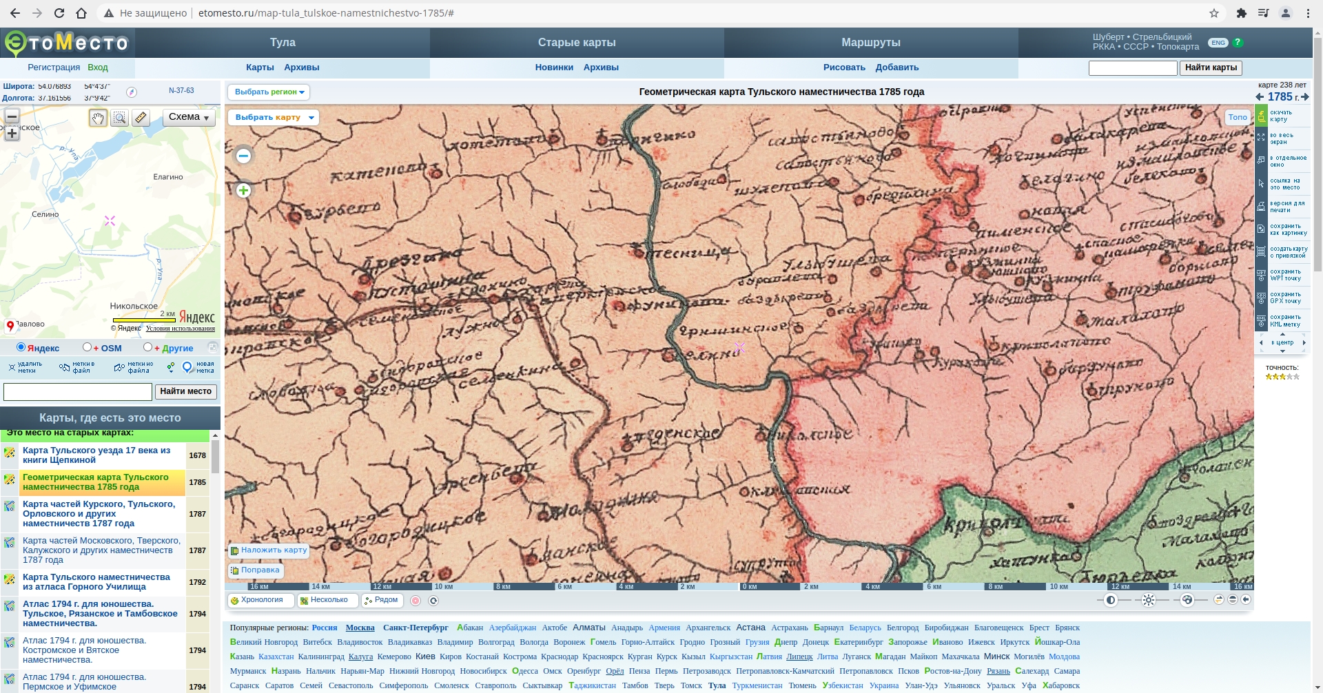1323x693 pixels.
Task: Select the OSM radio button
Action: coord(87,347)
